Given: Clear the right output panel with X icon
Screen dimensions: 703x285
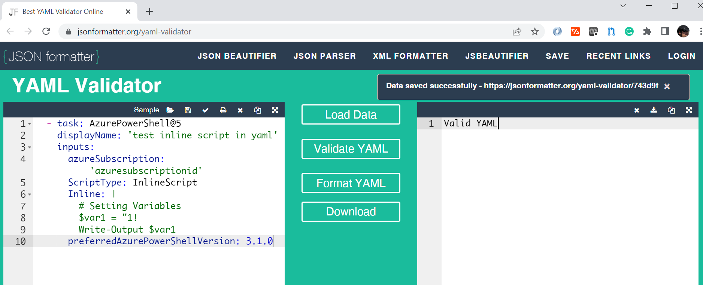Looking at the screenshot, I should click(636, 110).
